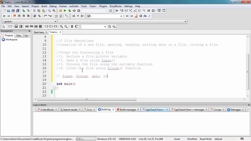Open the Settings menu

tap(128, 6)
